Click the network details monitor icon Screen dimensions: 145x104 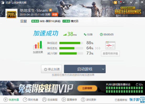tap(110, 45)
